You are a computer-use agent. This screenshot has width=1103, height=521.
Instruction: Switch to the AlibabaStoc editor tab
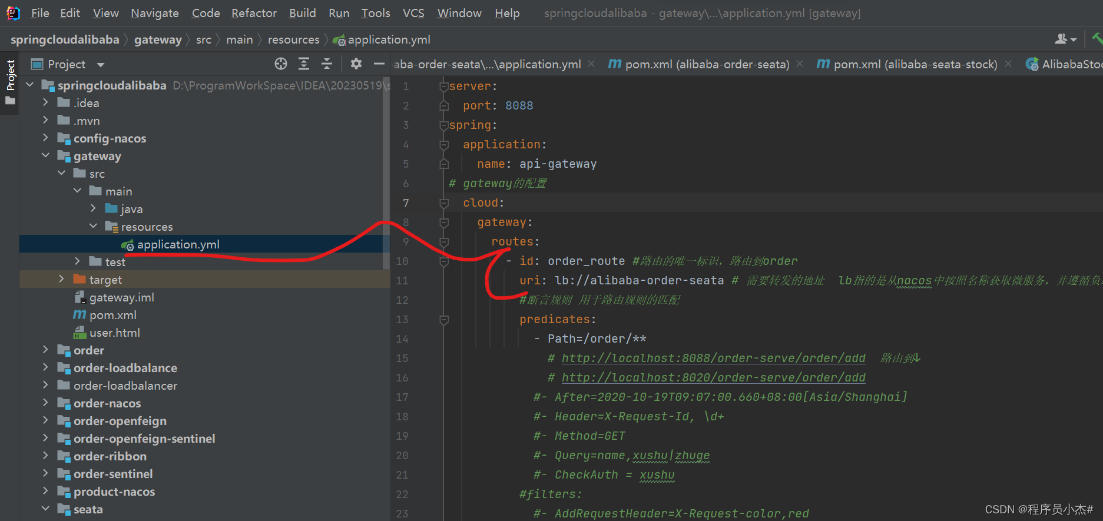click(1064, 64)
